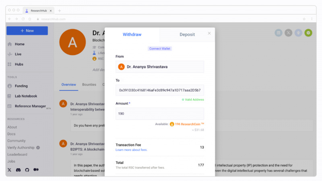Viewport: 322px width, 181px height.
Task: Select the Overview profile tab
Action: pyautogui.click(x=69, y=84)
